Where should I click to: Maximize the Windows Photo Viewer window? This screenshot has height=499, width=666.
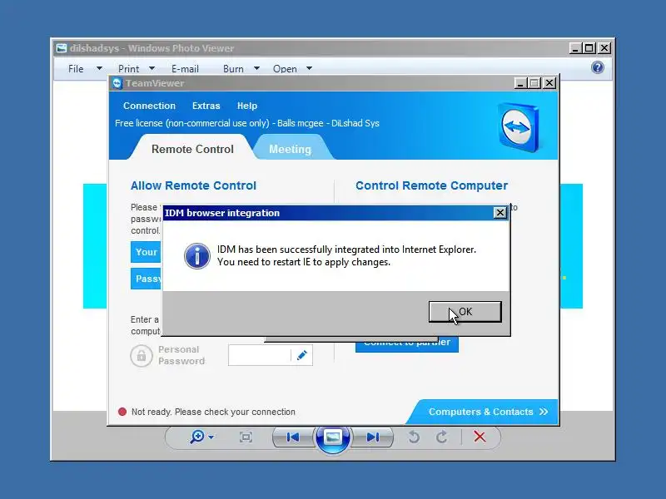pyautogui.click(x=589, y=48)
